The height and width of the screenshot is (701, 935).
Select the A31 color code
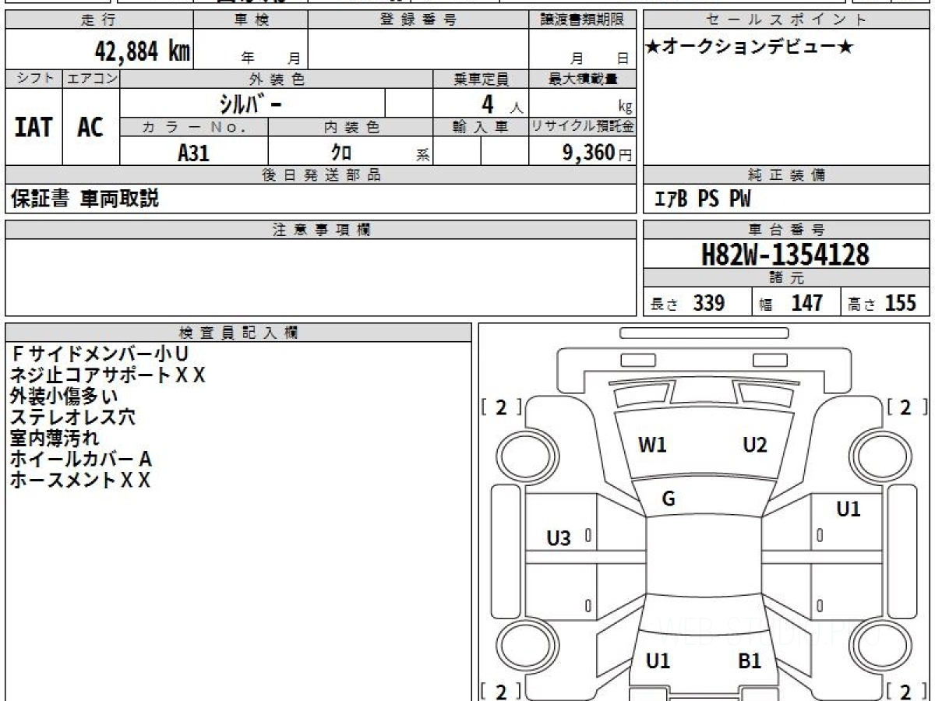tap(193, 153)
